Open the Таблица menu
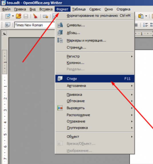 pyautogui.click(x=79, y=9)
